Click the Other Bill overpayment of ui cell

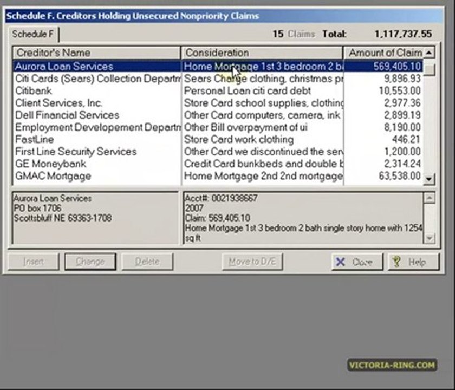pos(263,127)
